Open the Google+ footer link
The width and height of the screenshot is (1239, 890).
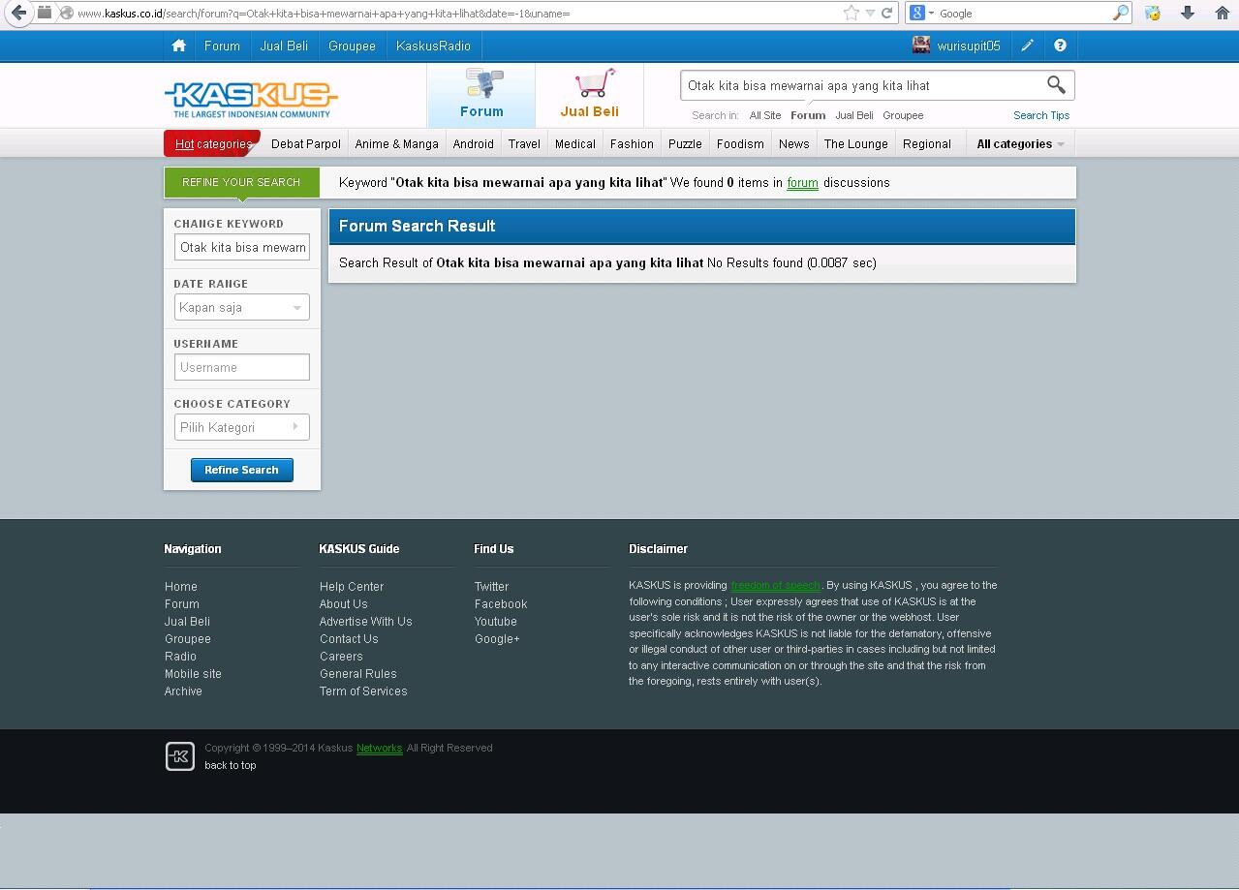pyautogui.click(x=497, y=638)
